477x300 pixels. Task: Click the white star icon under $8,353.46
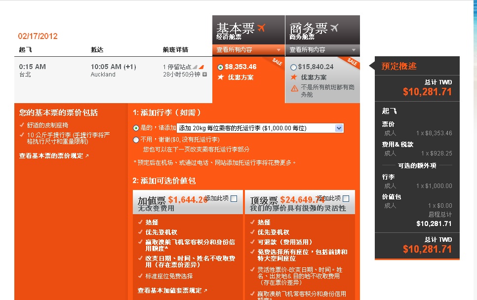[221, 77]
